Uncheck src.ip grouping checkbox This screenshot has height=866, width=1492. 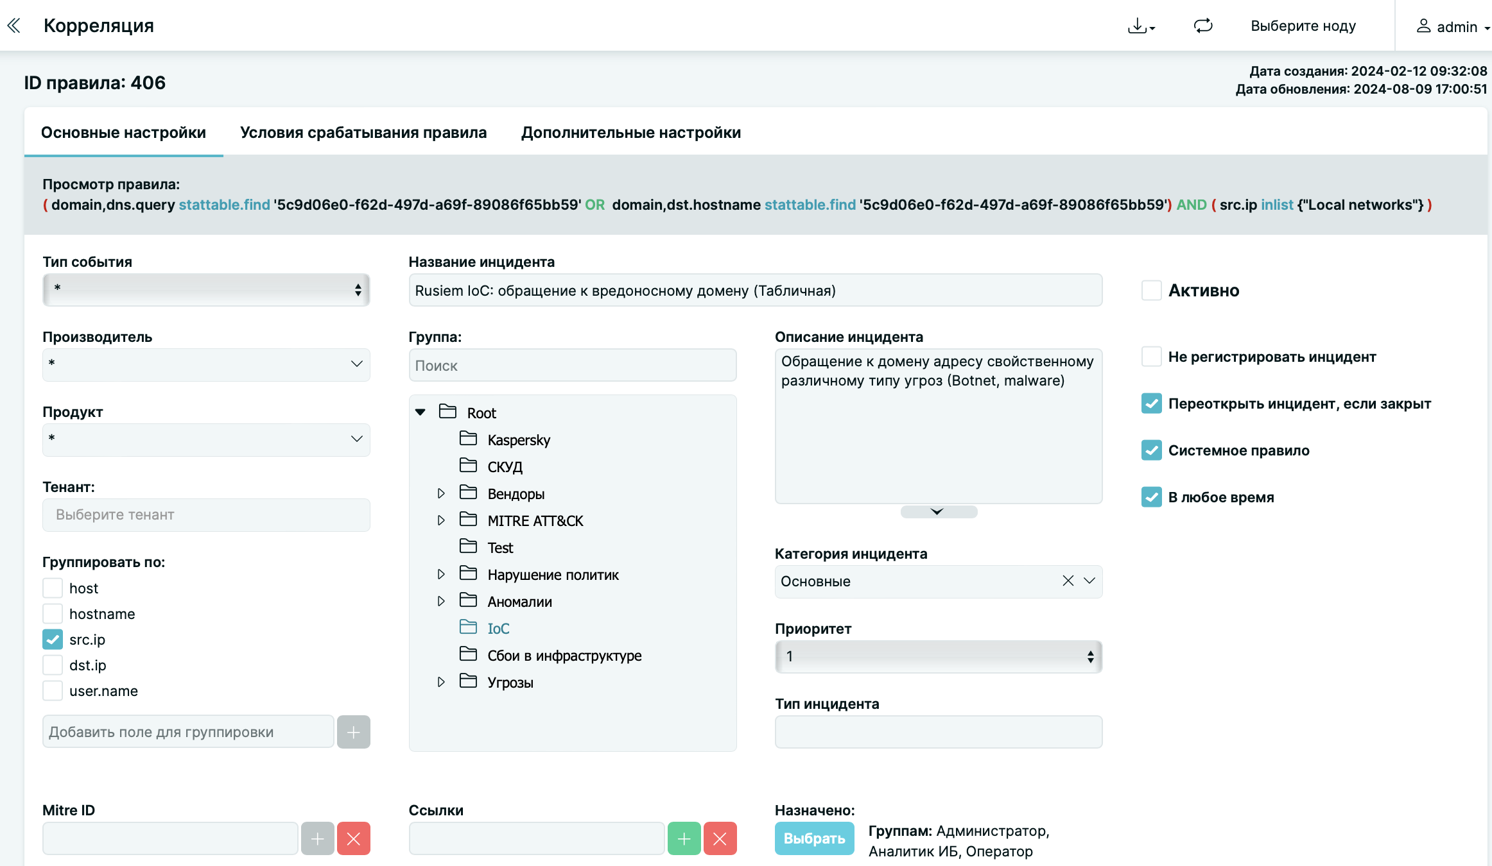click(53, 640)
